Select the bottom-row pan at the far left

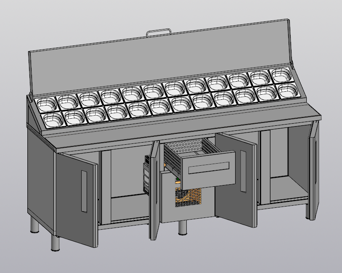[x=53, y=119]
